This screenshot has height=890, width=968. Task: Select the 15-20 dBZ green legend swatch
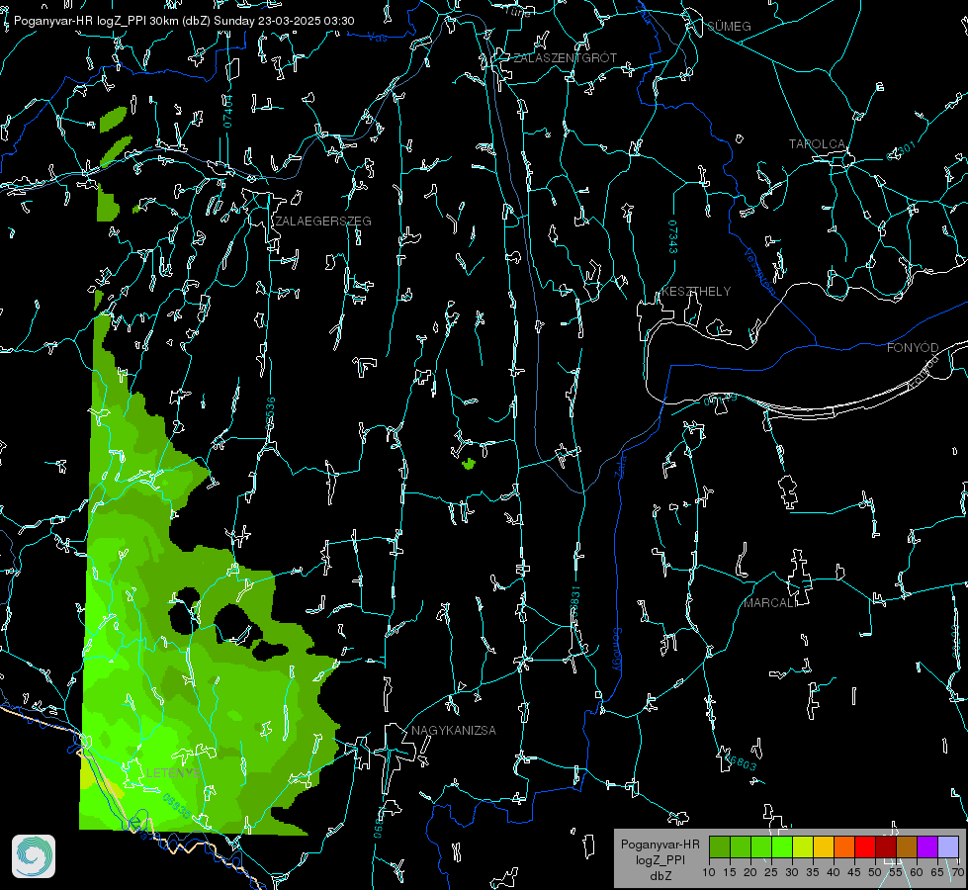tap(741, 846)
